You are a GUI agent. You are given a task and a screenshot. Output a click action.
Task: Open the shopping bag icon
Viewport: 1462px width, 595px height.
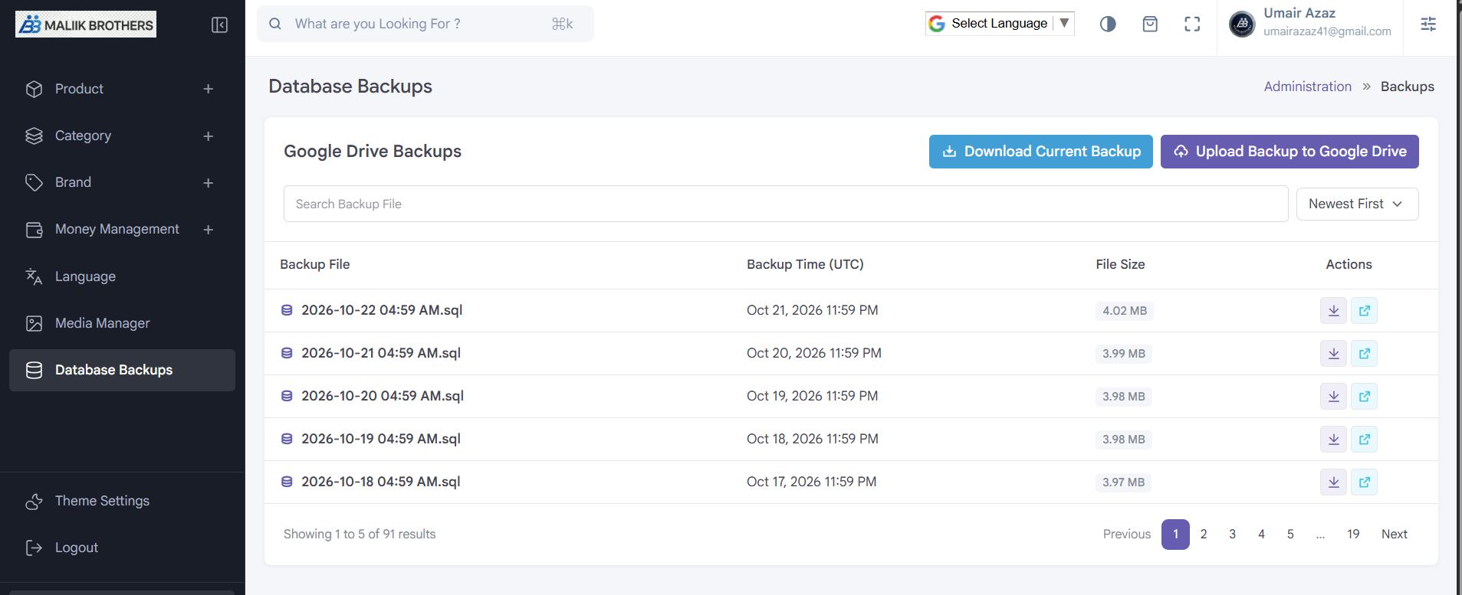[1150, 24]
